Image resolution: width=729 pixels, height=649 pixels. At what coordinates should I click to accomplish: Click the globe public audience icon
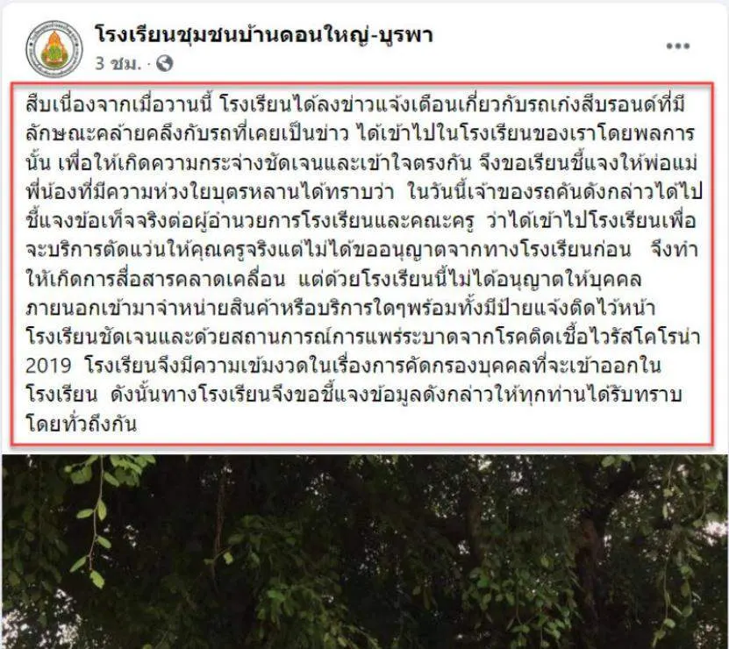pos(165,63)
